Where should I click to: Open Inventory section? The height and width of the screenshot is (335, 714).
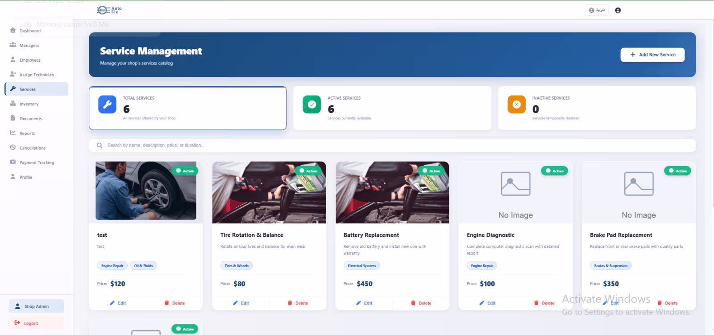tap(37, 104)
